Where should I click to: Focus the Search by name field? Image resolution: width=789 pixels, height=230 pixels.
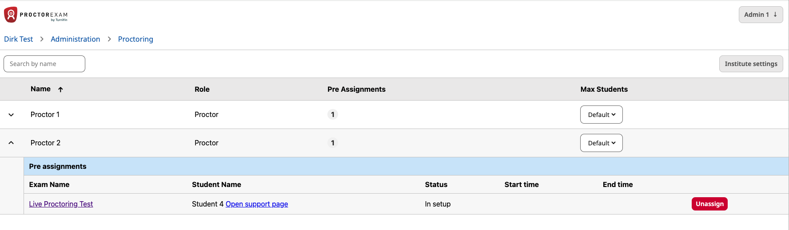pos(44,64)
